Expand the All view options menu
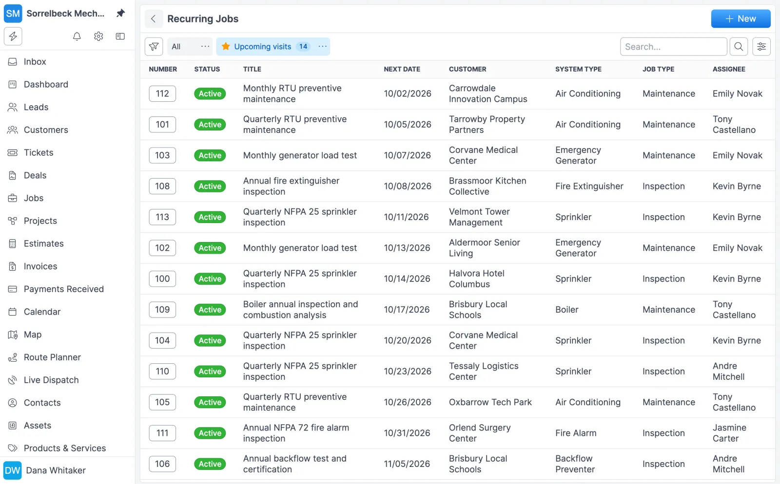780x484 pixels. click(205, 47)
